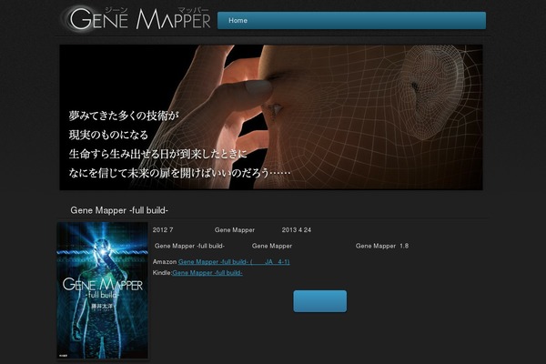Viewport: 546px width, 364px height.
Task: Open the Gene Mapper -full build- heading
Action: pyautogui.click(x=119, y=210)
